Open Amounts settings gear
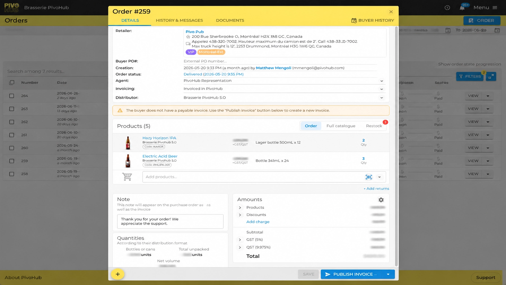506x285 pixels. (381, 200)
